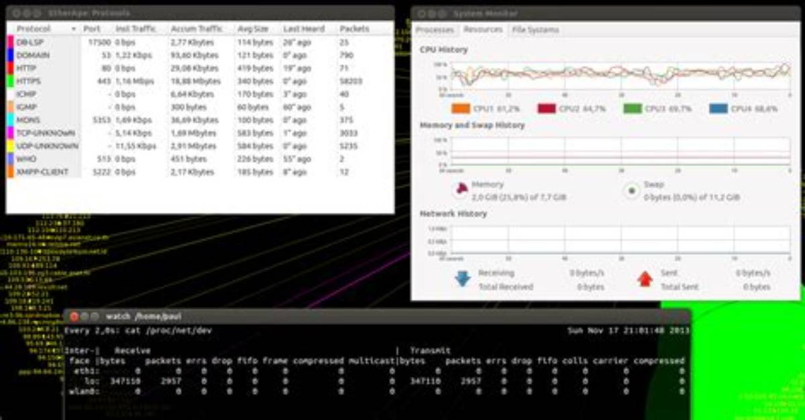Click the Swap pie chart icon
Screen dimensions: 805x420
click(631, 191)
